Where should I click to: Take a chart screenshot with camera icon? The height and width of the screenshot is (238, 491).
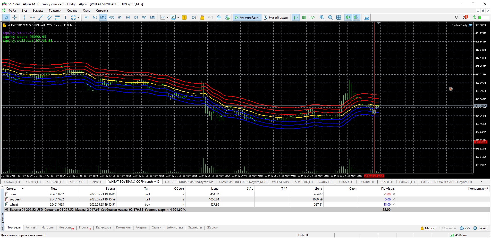click(367, 17)
